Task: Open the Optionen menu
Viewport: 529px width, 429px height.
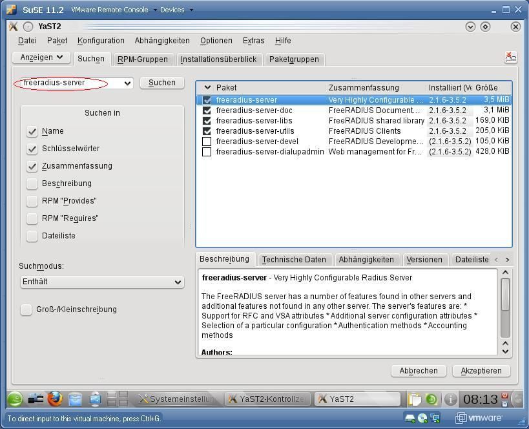Action: tap(216, 41)
